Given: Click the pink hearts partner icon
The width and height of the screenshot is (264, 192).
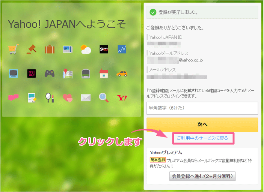Looking at the screenshot, I should pyautogui.click(x=68, y=98).
